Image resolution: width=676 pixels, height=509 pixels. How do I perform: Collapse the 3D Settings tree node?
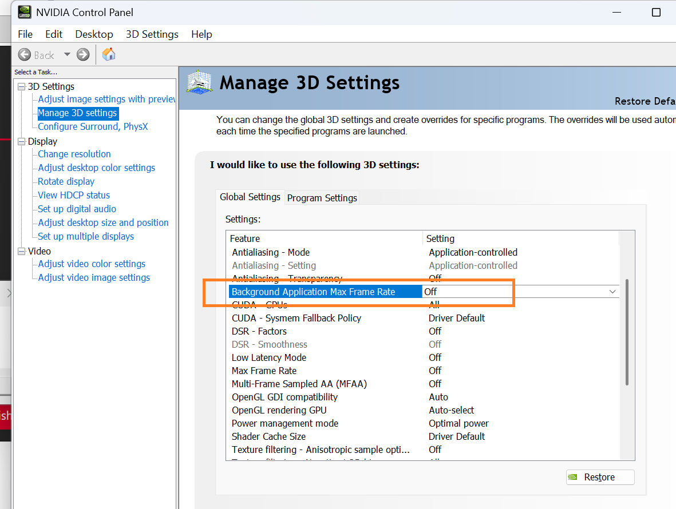[22, 86]
